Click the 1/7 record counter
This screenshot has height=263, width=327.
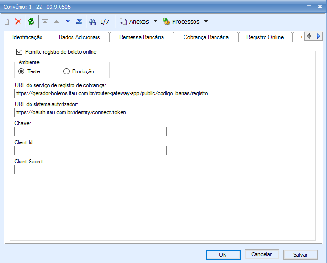pos(105,21)
